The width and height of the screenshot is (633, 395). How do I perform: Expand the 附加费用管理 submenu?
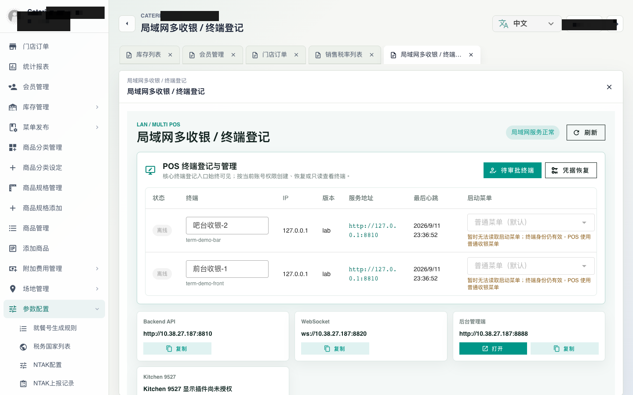pyautogui.click(x=97, y=269)
